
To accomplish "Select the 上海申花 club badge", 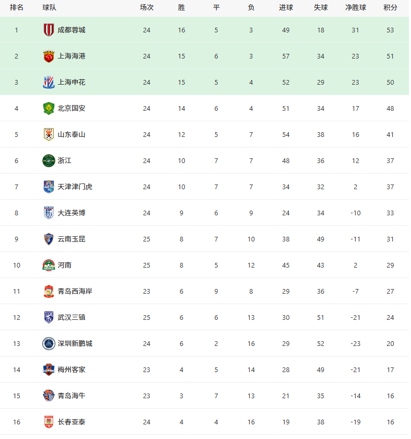I will pos(49,83).
